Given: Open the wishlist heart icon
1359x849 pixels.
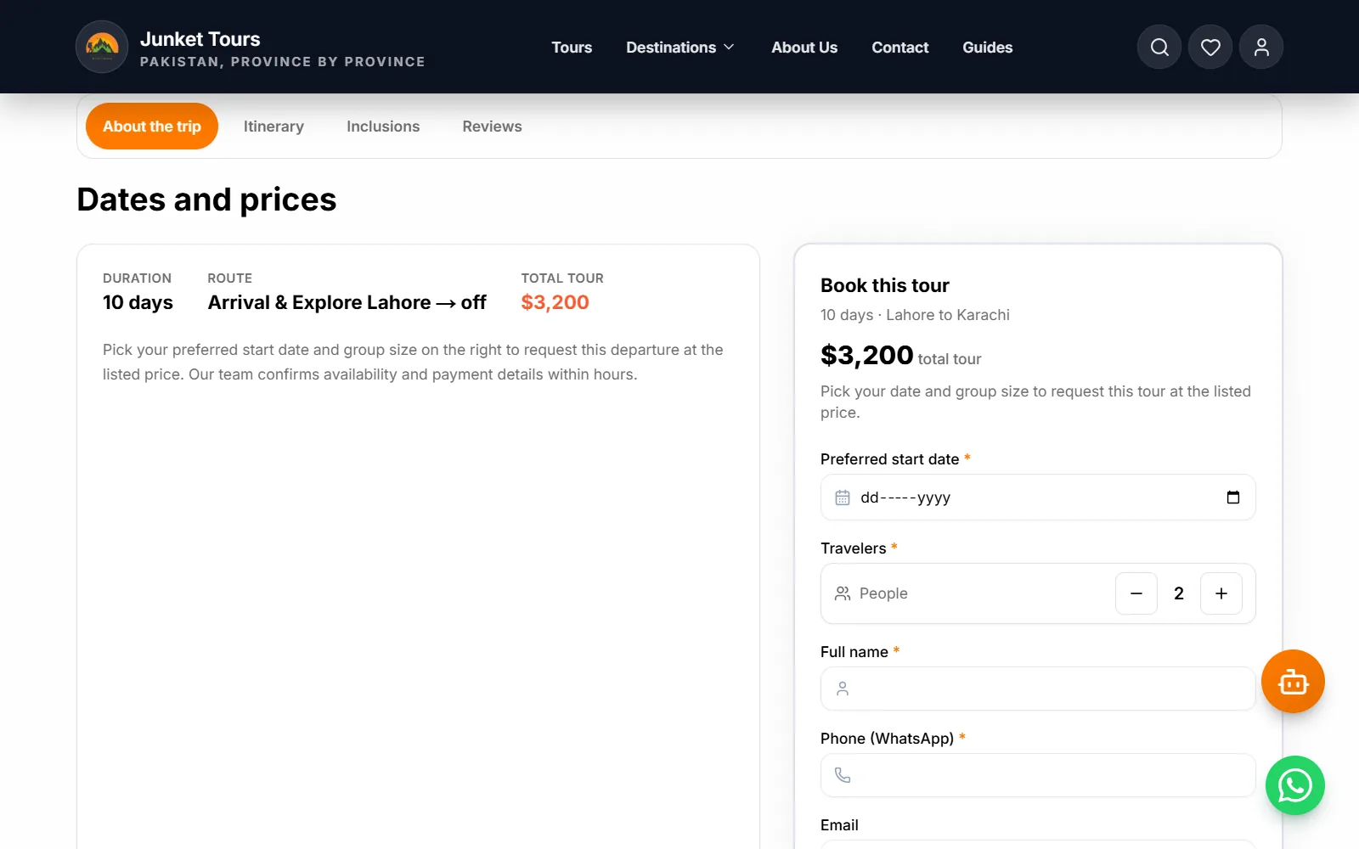Looking at the screenshot, I should tap(1210, 47).
